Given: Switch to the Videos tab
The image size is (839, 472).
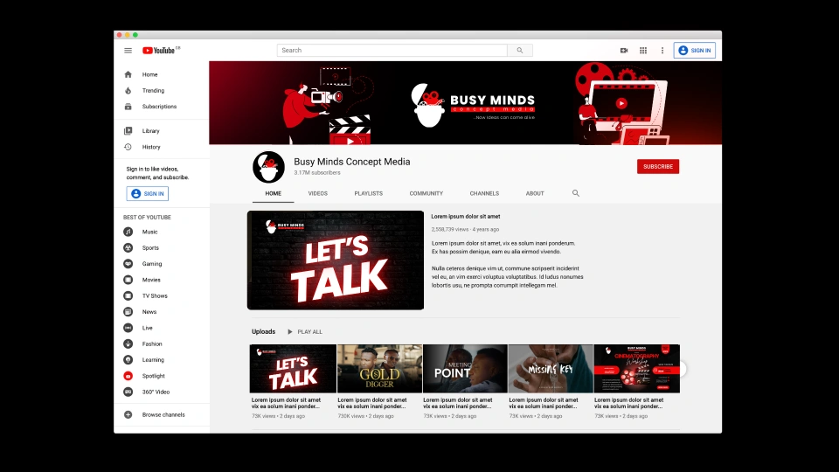Looking at the screenshot, I should click(x=317, y=193).
